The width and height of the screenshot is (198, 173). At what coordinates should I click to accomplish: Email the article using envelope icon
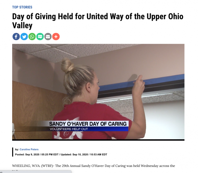(x=48, y=36)
